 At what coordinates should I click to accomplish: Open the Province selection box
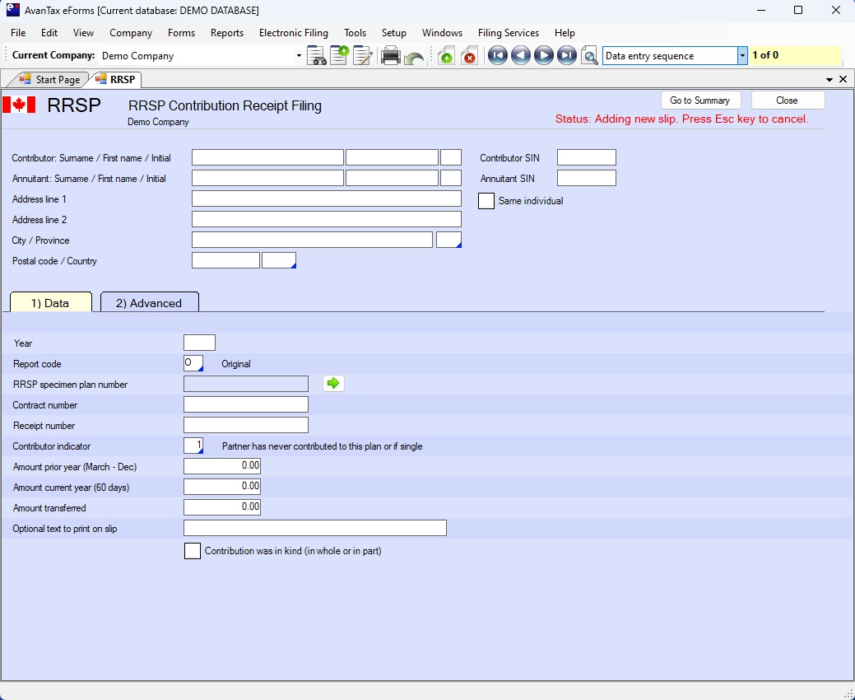[448, 240]
